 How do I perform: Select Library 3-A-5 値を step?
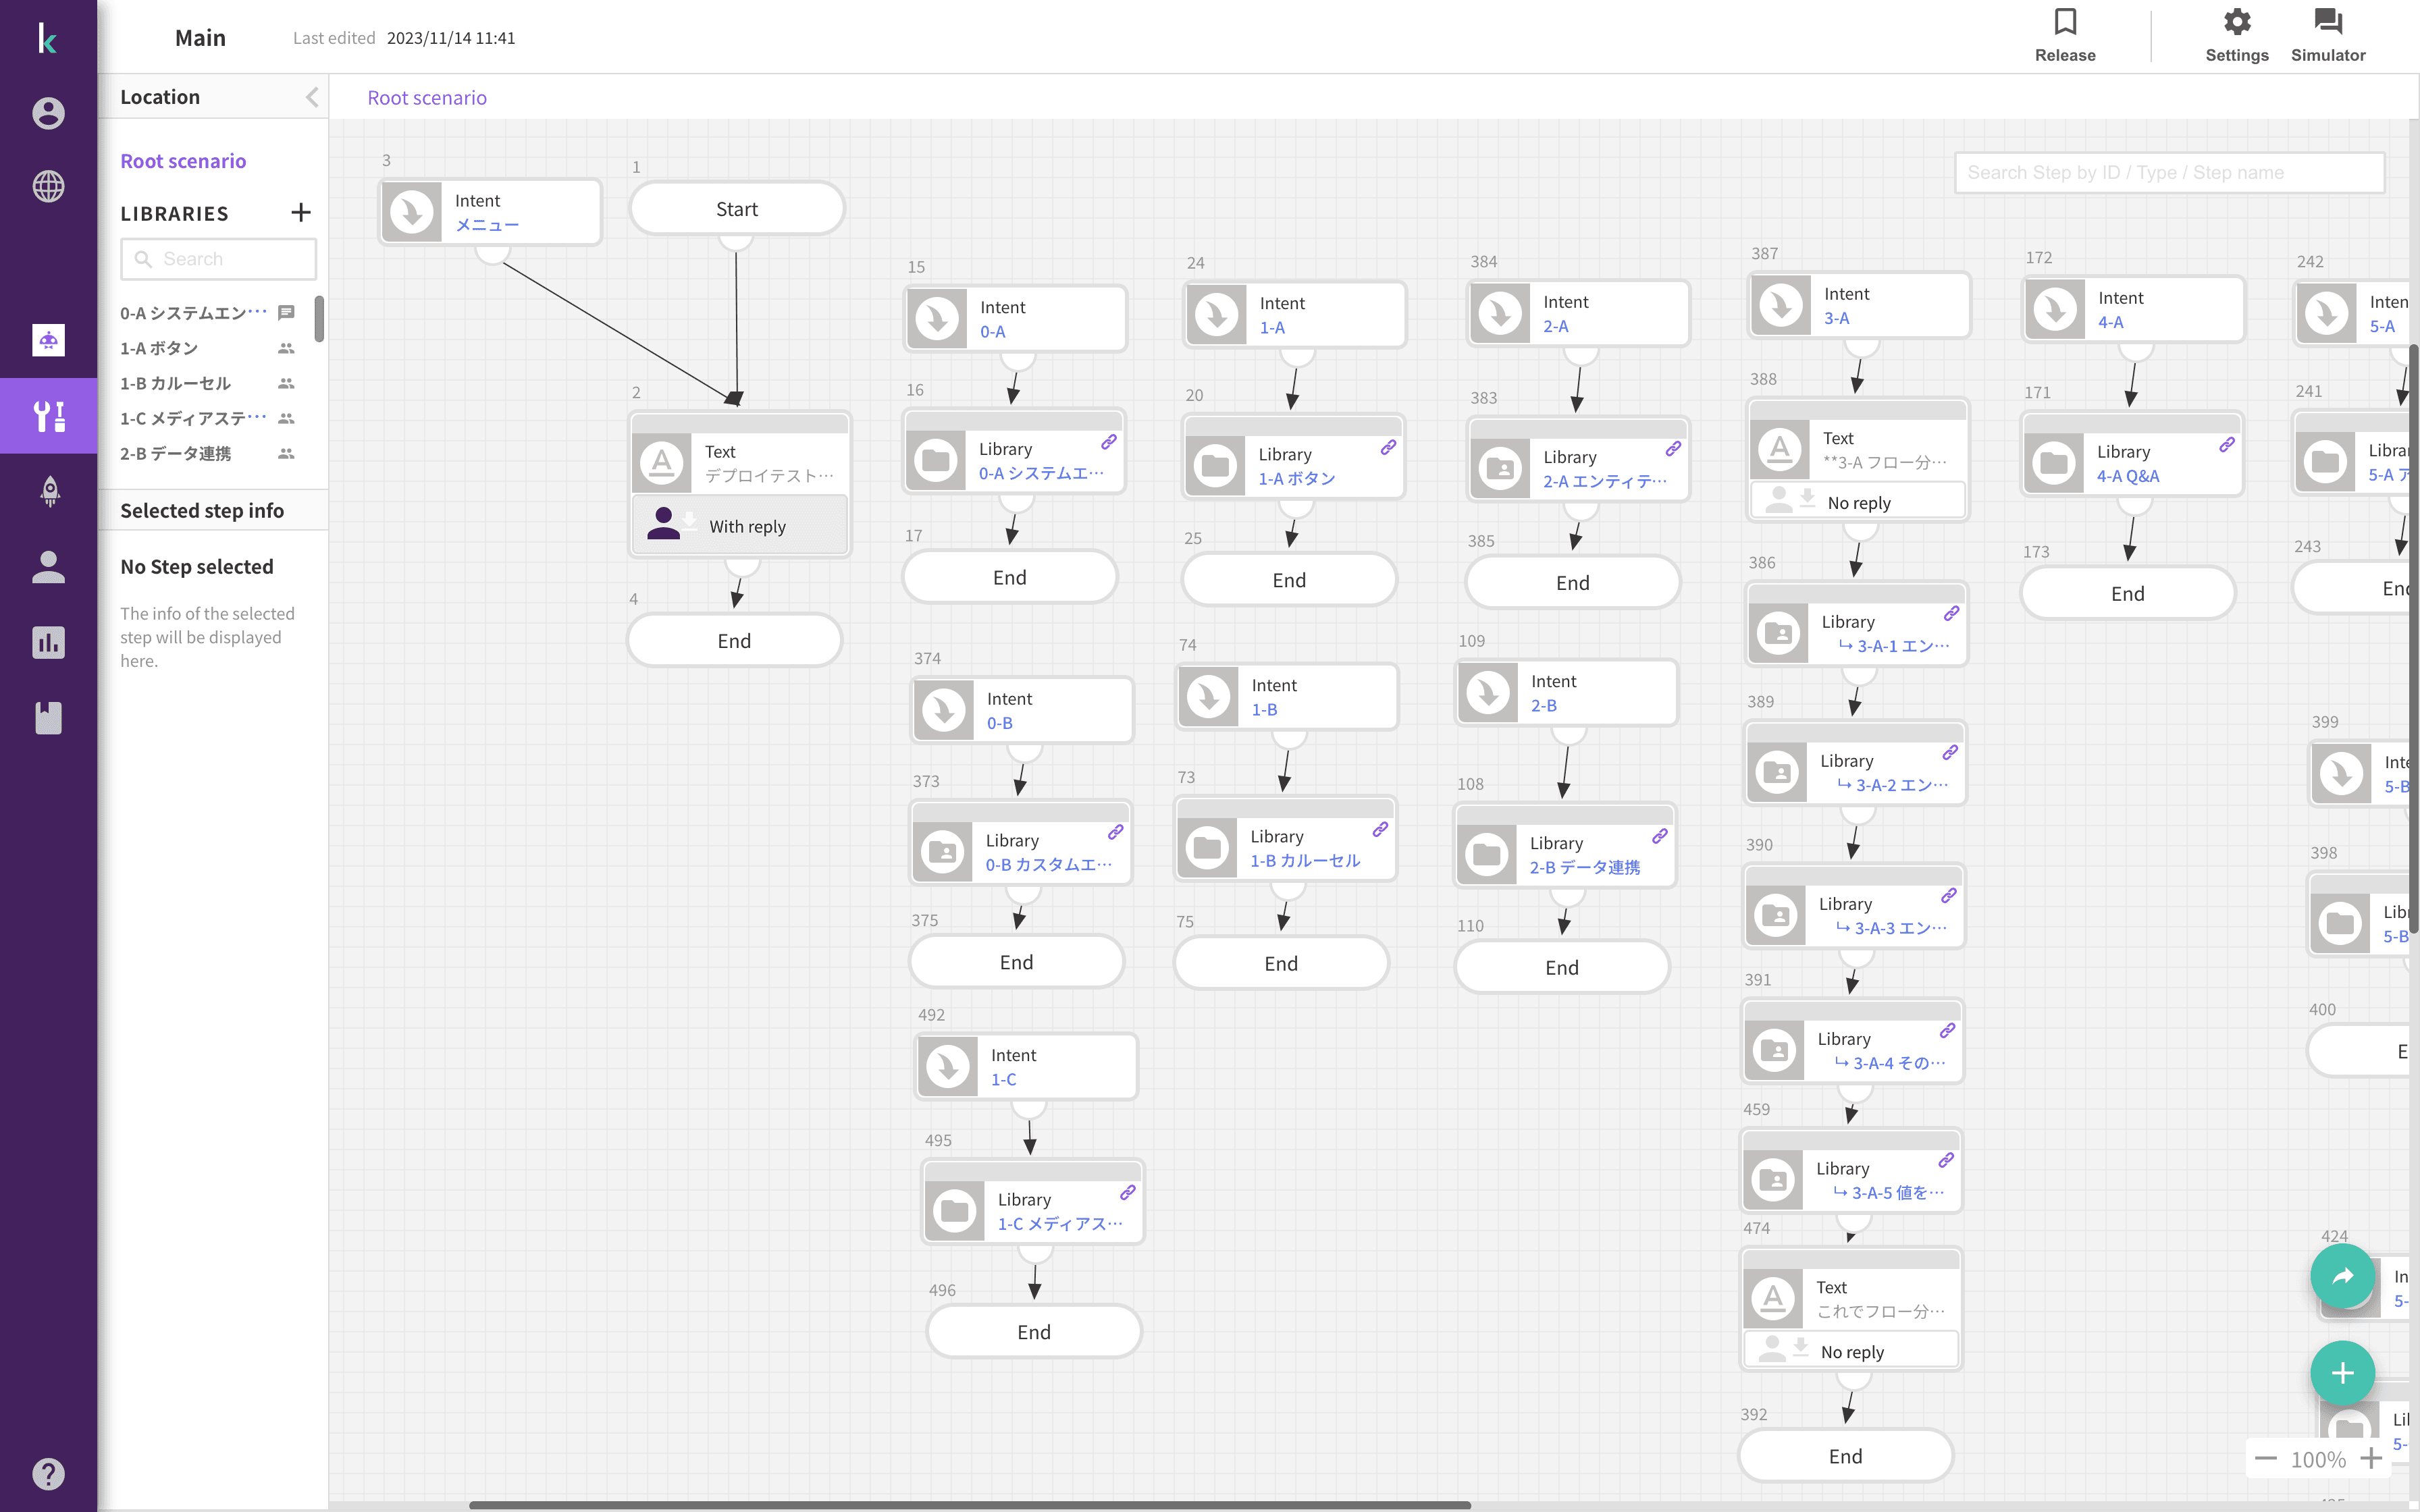tap(1851, 1171)
